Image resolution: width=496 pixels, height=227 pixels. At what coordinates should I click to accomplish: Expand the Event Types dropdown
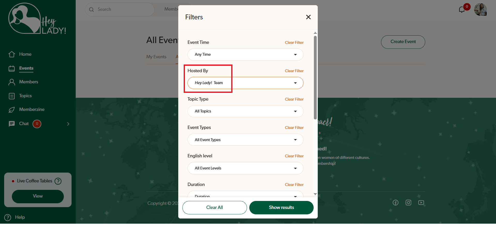[245, 140]
